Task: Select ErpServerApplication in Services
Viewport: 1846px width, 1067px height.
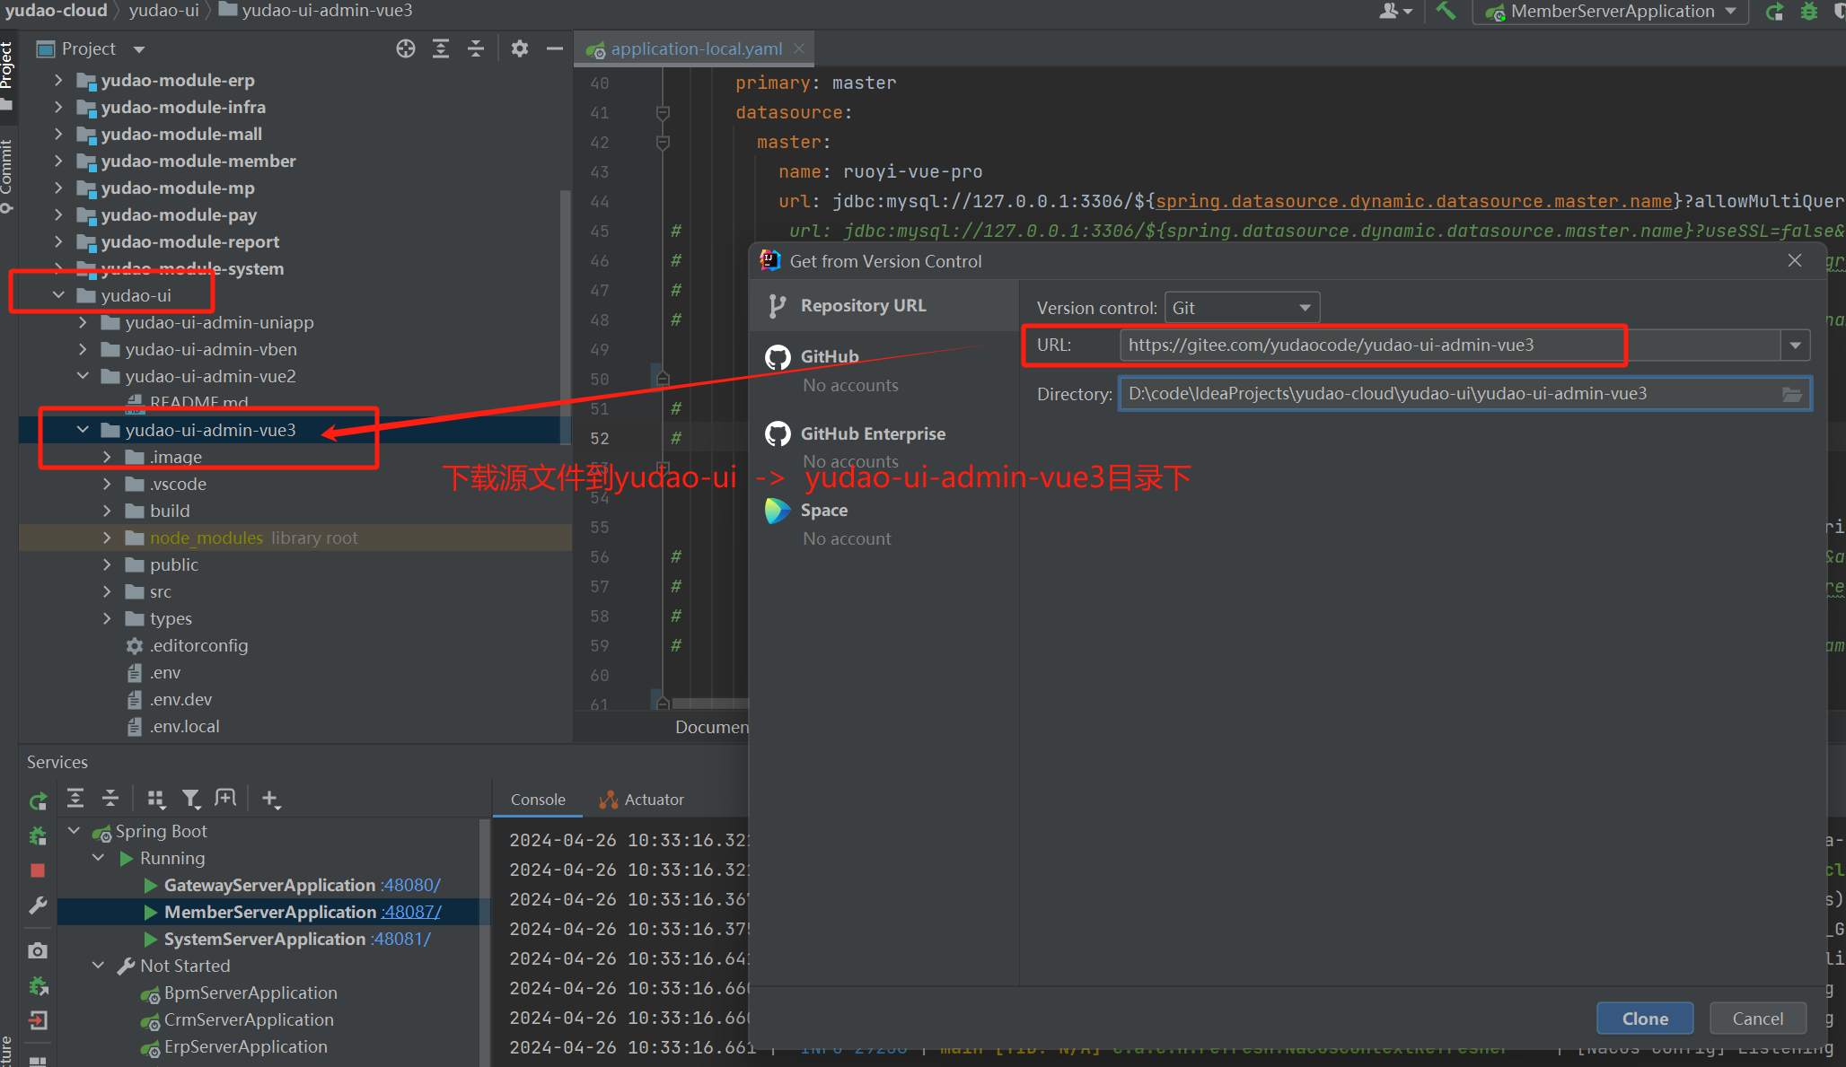Action: 245,1046
